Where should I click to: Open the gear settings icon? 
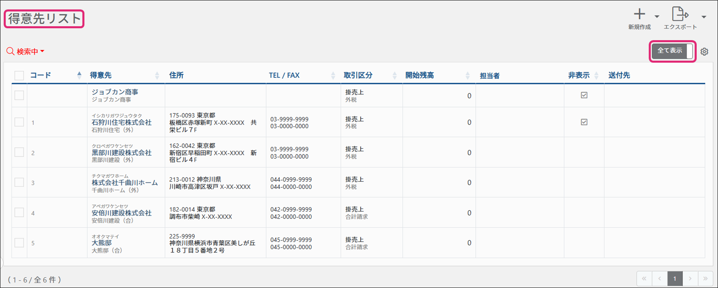(704, 52)
